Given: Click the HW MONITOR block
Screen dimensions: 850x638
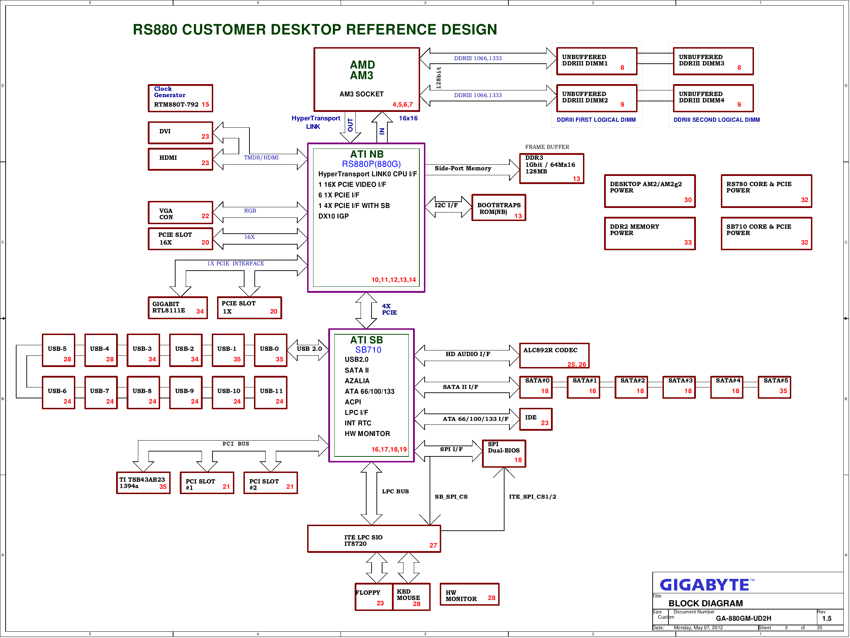Looking at the screenshot, I should pos(470,595).
